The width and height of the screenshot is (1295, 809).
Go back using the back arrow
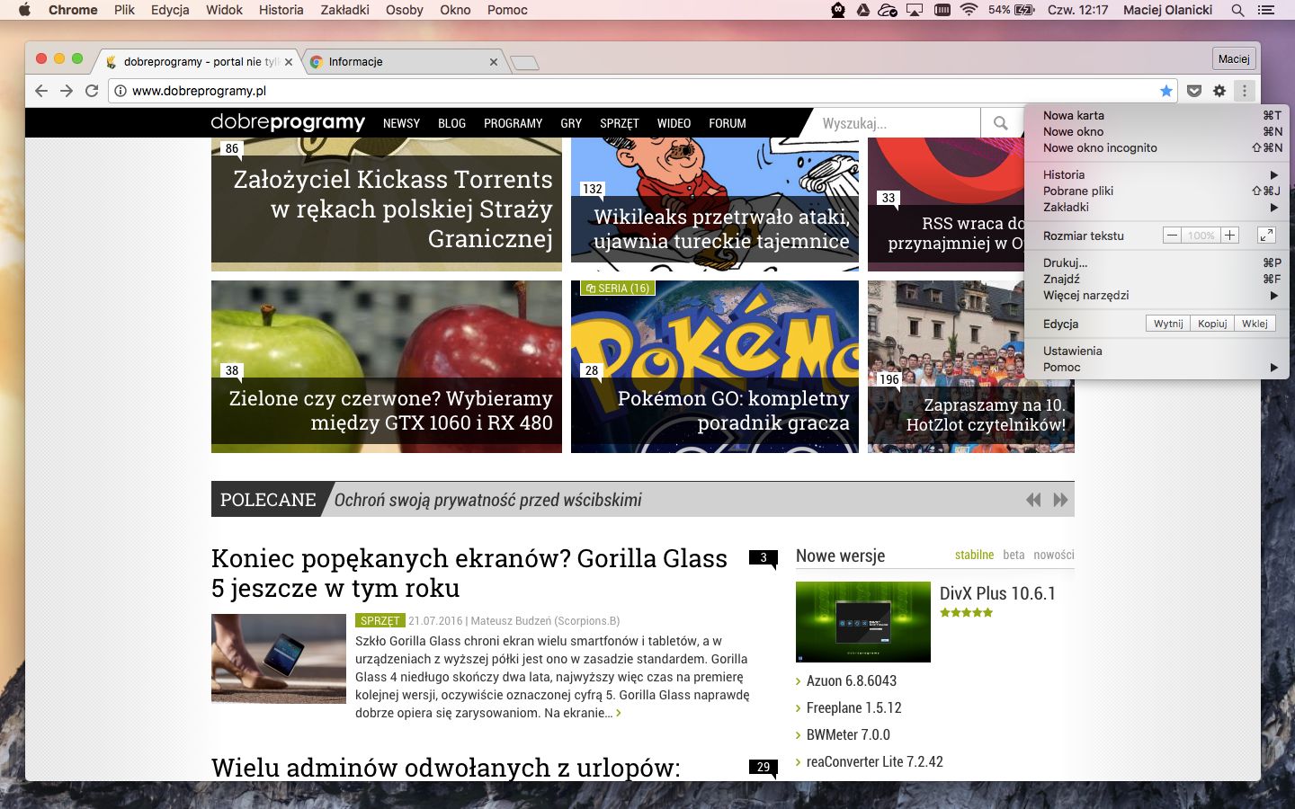[41, 91]
